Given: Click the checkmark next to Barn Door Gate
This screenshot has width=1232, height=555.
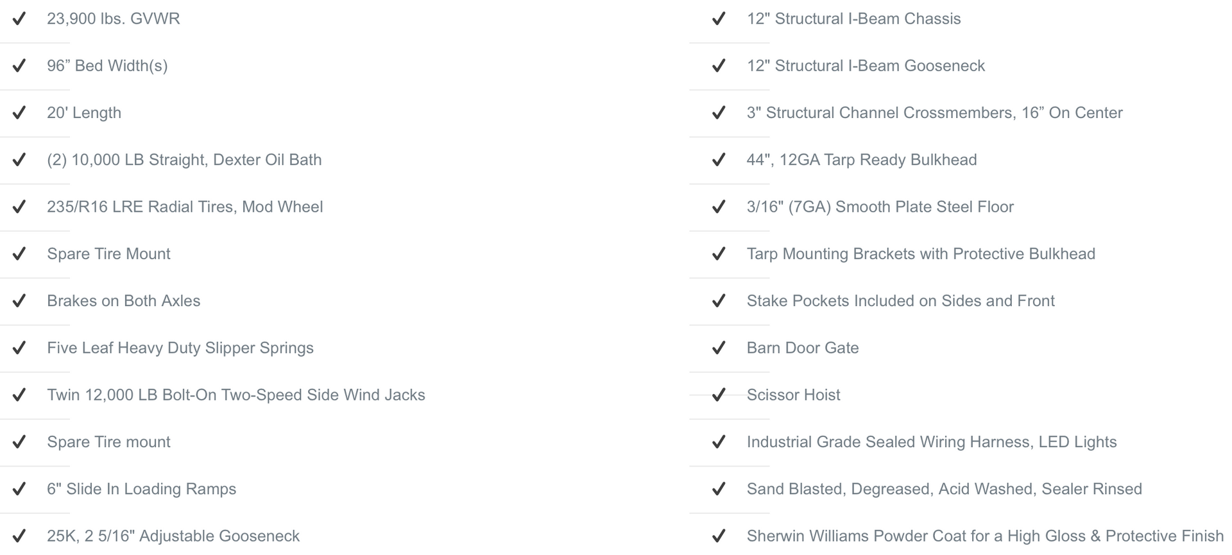Looking at the screenshot, I should 719,348.
